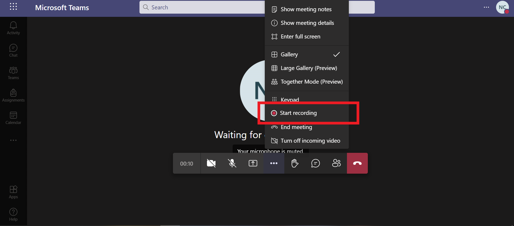The image size is (514, 226).
Task: Raise your hand
Action: coord(295,163)
